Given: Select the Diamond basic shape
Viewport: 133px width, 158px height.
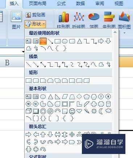Looking at the screenshot, I should pyautogui.click(x=79, y=97).
